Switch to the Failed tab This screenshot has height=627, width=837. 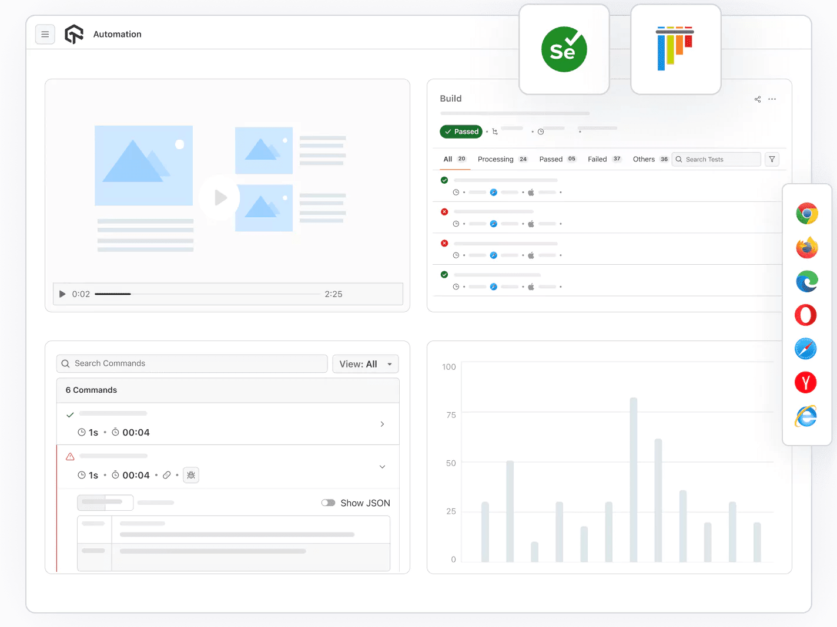pos(597,159)
